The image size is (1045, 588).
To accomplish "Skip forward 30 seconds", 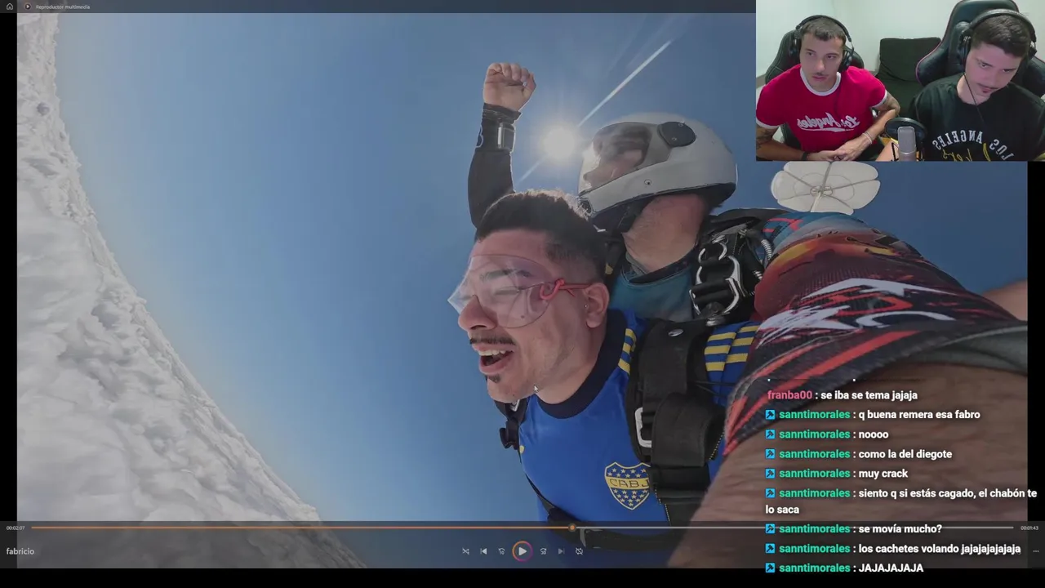I will click(543, 551).
